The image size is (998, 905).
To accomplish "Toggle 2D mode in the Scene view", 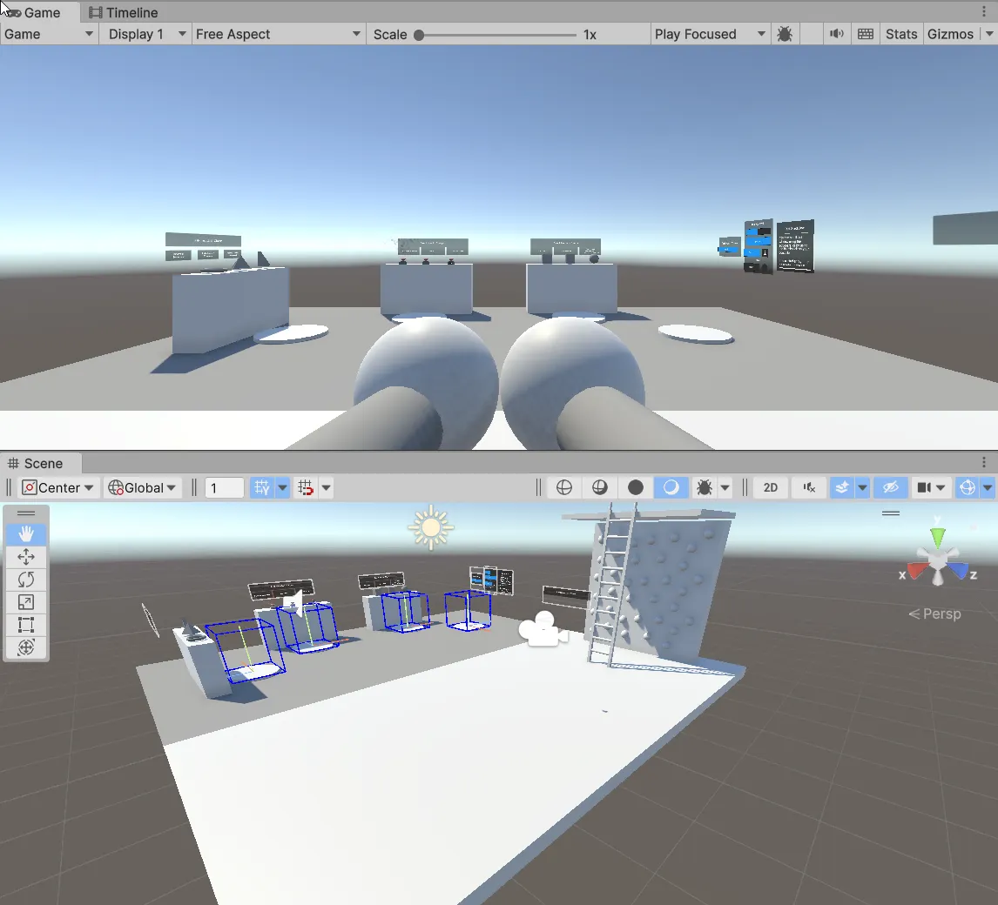I will pos(770,487).
